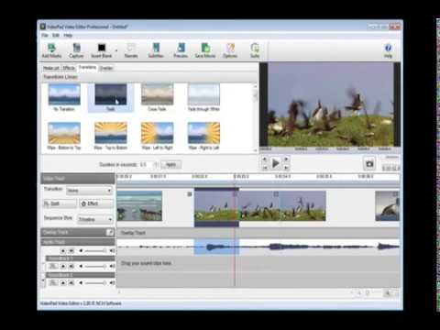Switch to the Media List tab
This screenshot has height=330, width=440.
click(51, 68)
